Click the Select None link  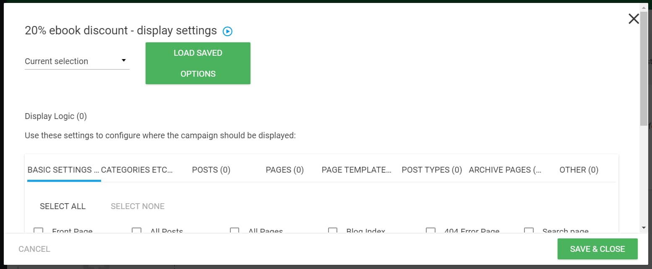pos(138,206)
